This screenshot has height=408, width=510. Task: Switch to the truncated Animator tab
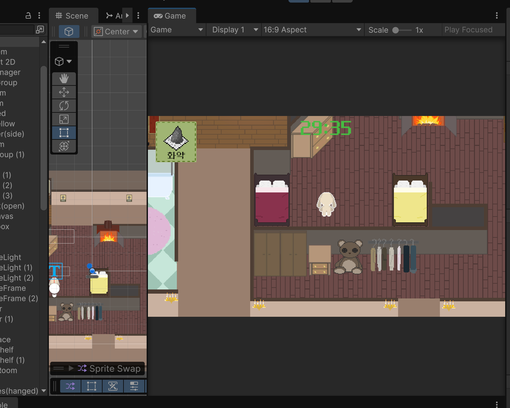[114, 16]
